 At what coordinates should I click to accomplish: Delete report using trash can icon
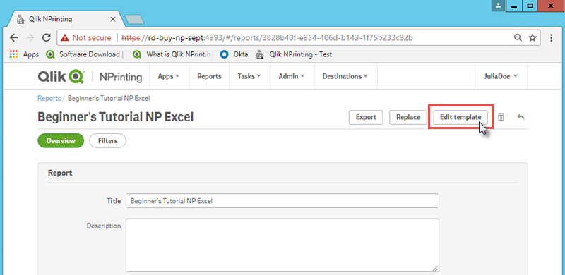(x=501, y=117)
